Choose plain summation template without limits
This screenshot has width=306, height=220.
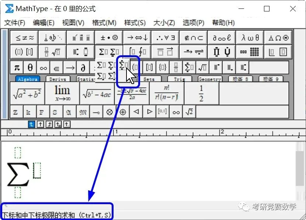click(102, 65)
